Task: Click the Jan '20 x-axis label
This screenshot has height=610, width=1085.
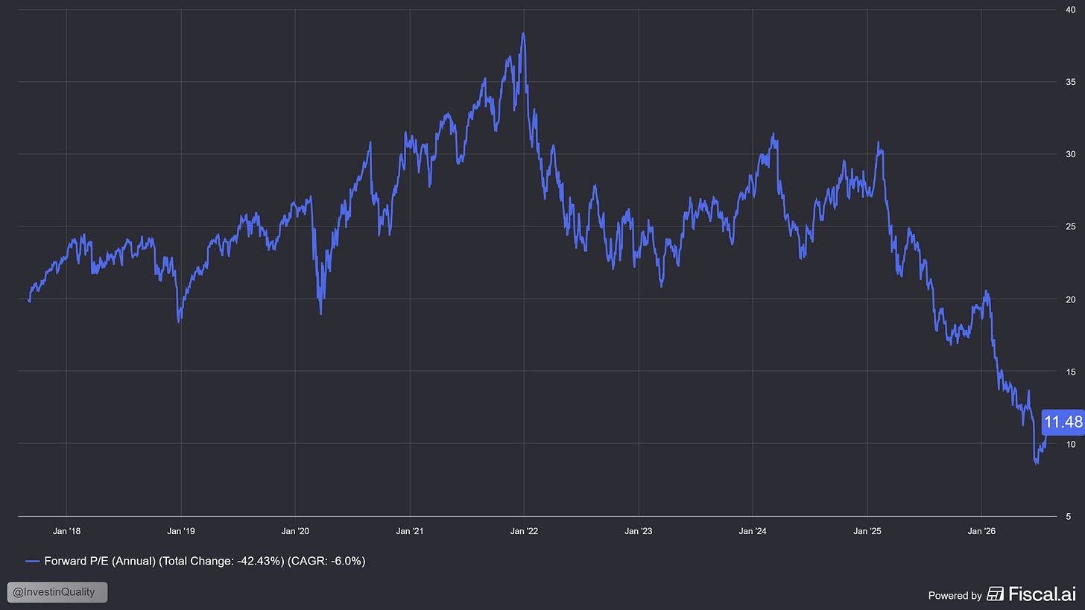Action: click(x=295, y=531)
